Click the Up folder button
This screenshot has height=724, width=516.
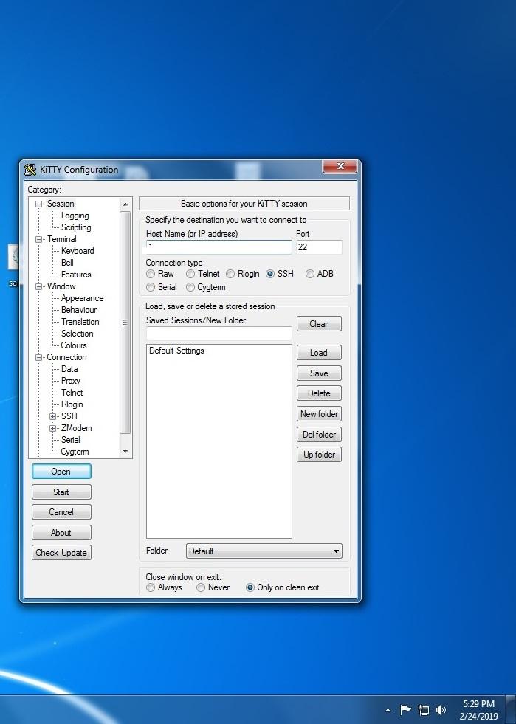[319, 455]
